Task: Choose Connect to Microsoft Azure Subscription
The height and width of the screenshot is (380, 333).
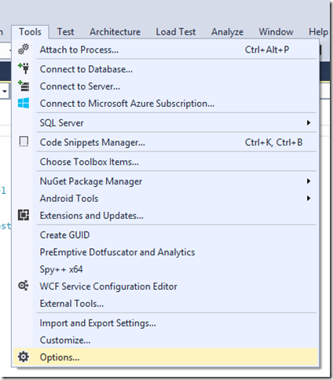Action: [x=165, y=104]
